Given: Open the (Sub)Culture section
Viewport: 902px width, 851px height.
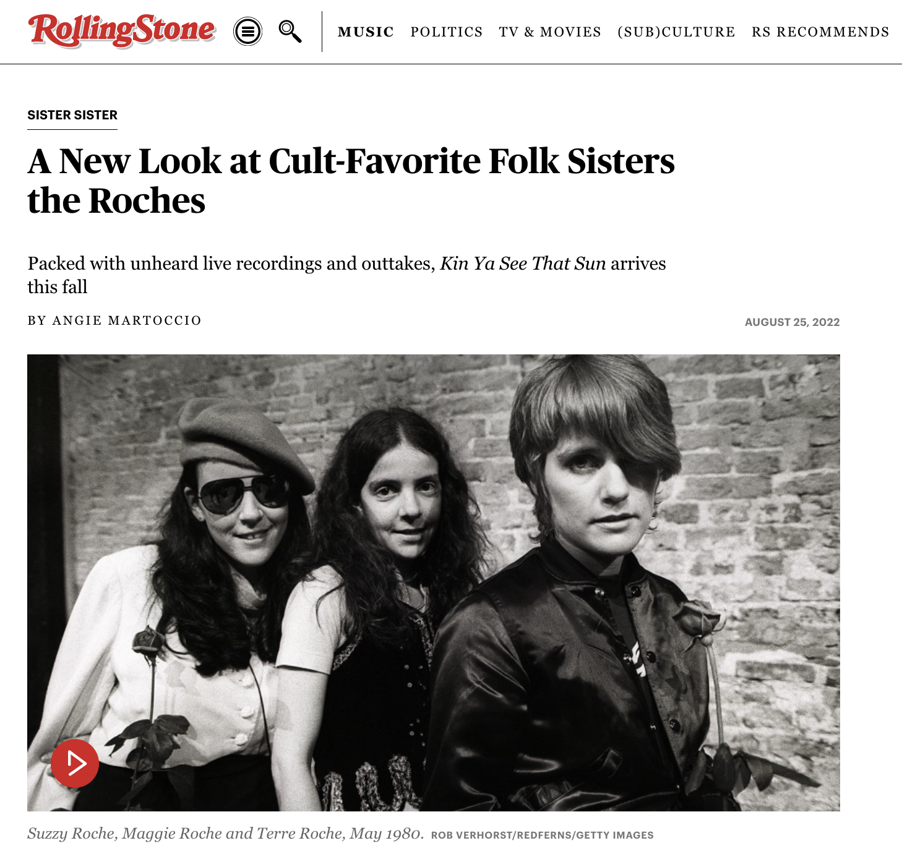Looking at the screenshot, I should [676, 32].
